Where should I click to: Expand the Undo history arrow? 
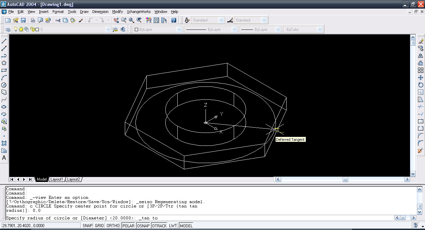coord(97,20)
